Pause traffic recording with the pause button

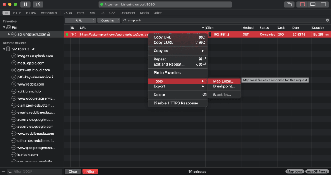26,4
